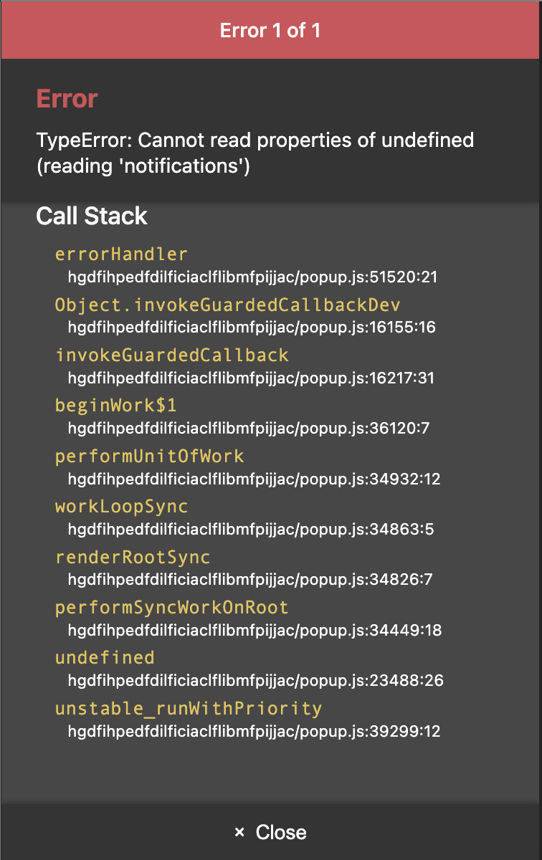The image size is (542, 860).
Task: Select the performSyncWorkOnRoot frame
Action: point(172,608)
